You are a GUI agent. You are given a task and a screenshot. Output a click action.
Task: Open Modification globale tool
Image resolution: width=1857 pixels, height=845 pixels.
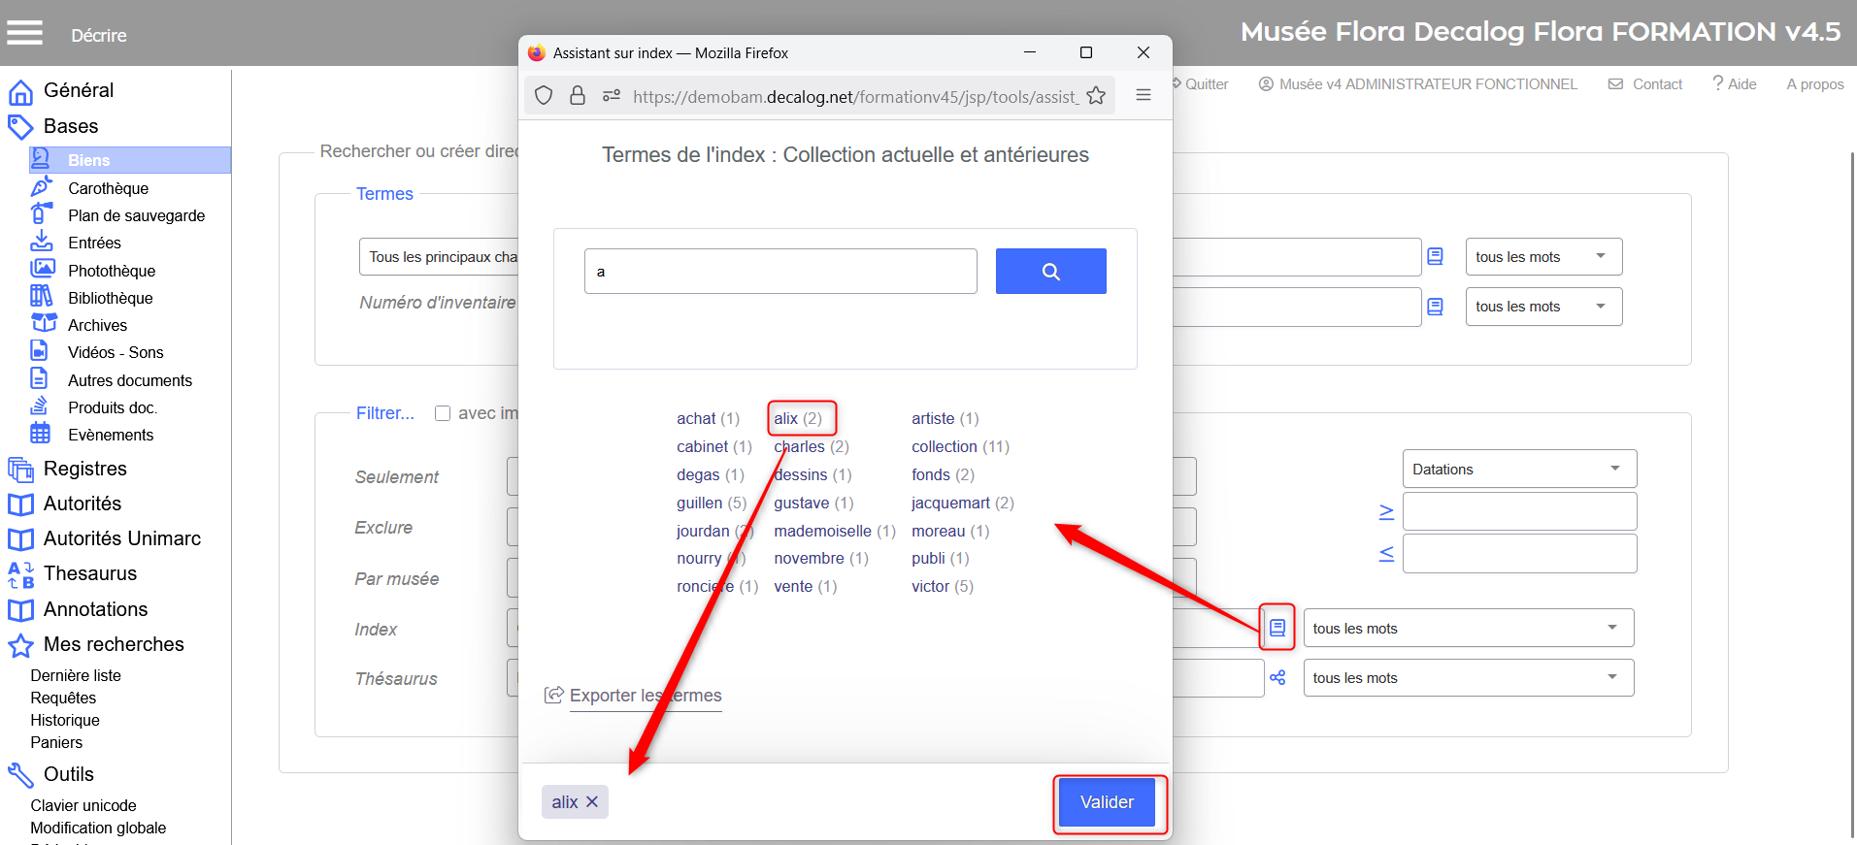(98, 828)
